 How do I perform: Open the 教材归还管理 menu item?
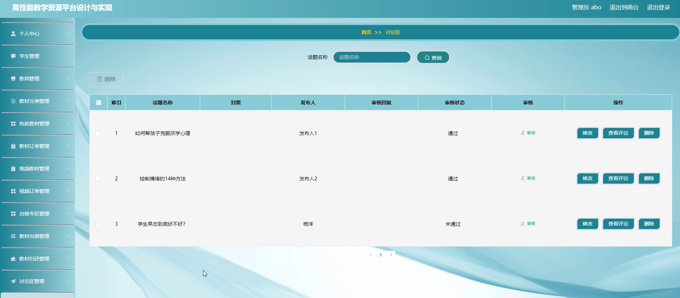(38, 259)
